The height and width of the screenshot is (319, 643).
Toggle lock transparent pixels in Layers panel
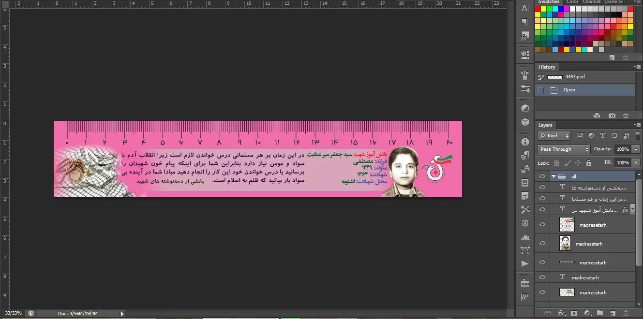pyautogui.click(x=556, y=163)
